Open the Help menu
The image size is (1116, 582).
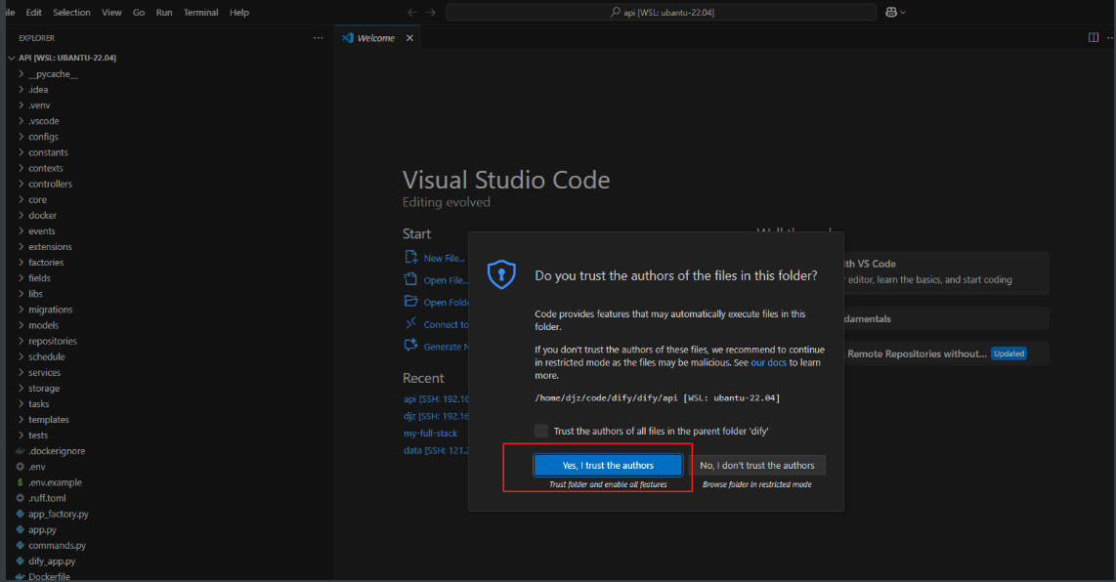(x=239, y=12)
